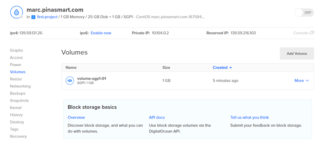332x162 pixels.
Task: Click the volume icon for volume-sgp1-01
Action: [70, 81]
